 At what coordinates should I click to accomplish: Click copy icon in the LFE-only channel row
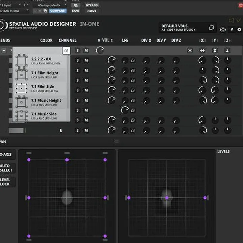coord(133,110)
